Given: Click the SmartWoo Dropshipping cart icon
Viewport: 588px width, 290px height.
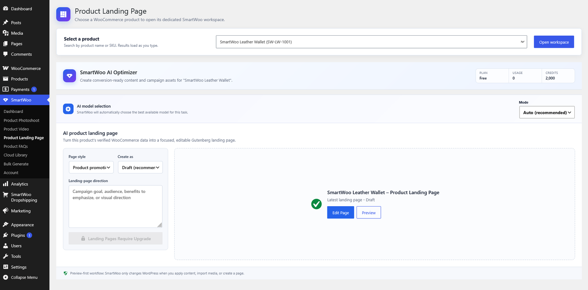Looking at the screenshot, I should (x=6, y=195).
